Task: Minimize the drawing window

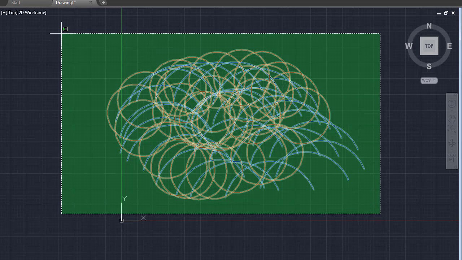Action: tap(439, 13)
